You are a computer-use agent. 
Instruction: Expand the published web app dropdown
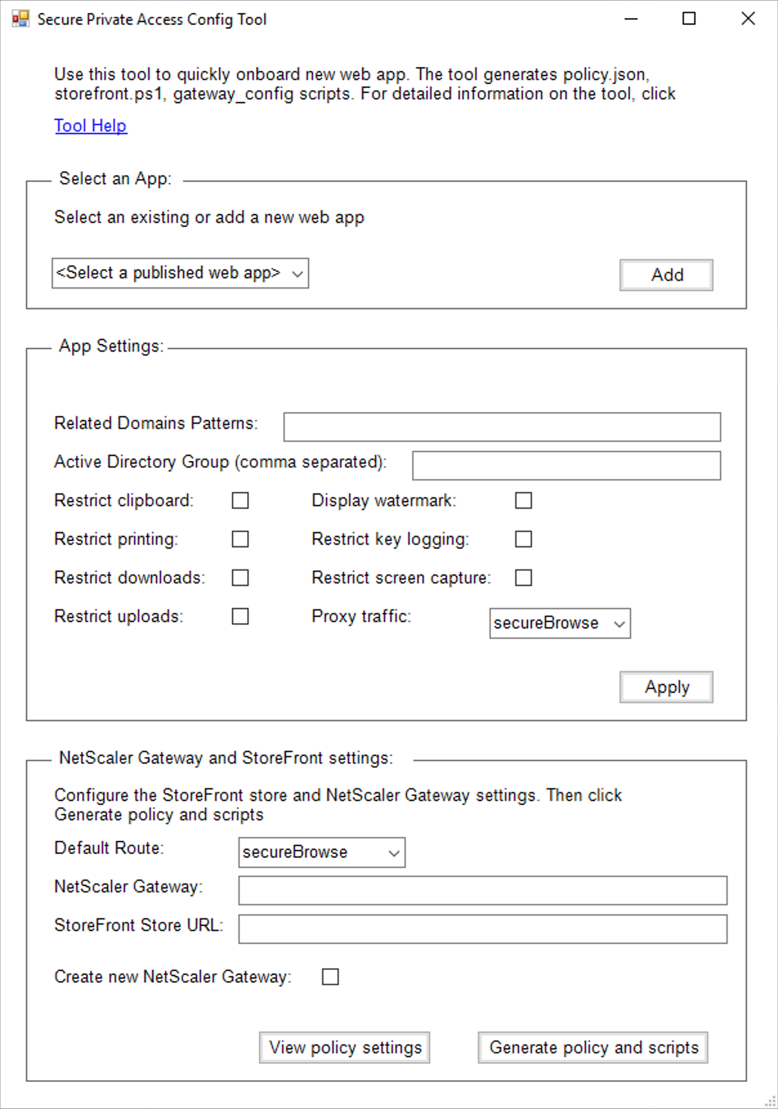point(180,273)
